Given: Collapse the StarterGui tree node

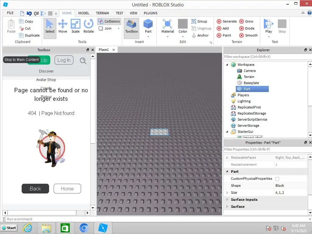Looking at the screenshot, I should [227, 132].
